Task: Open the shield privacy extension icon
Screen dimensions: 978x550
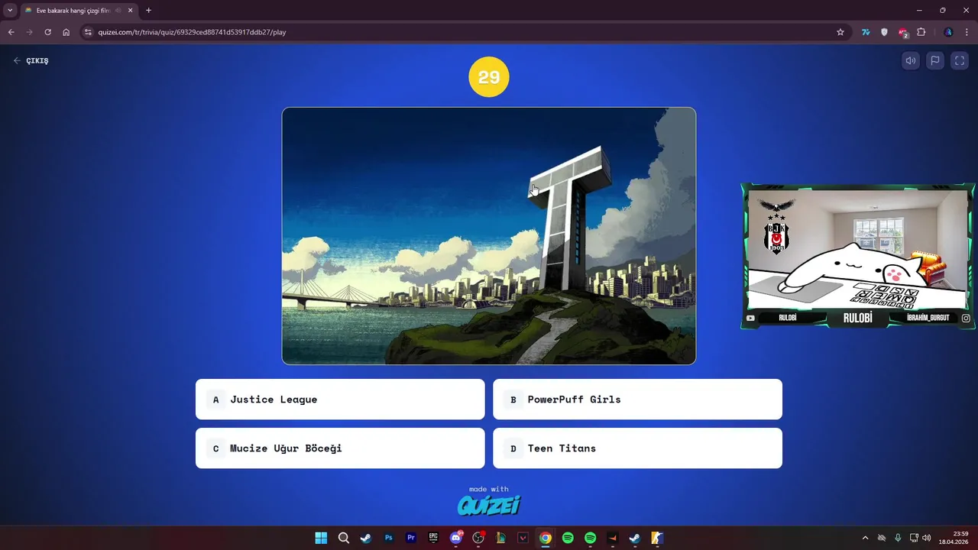Action: pos(884,32)
